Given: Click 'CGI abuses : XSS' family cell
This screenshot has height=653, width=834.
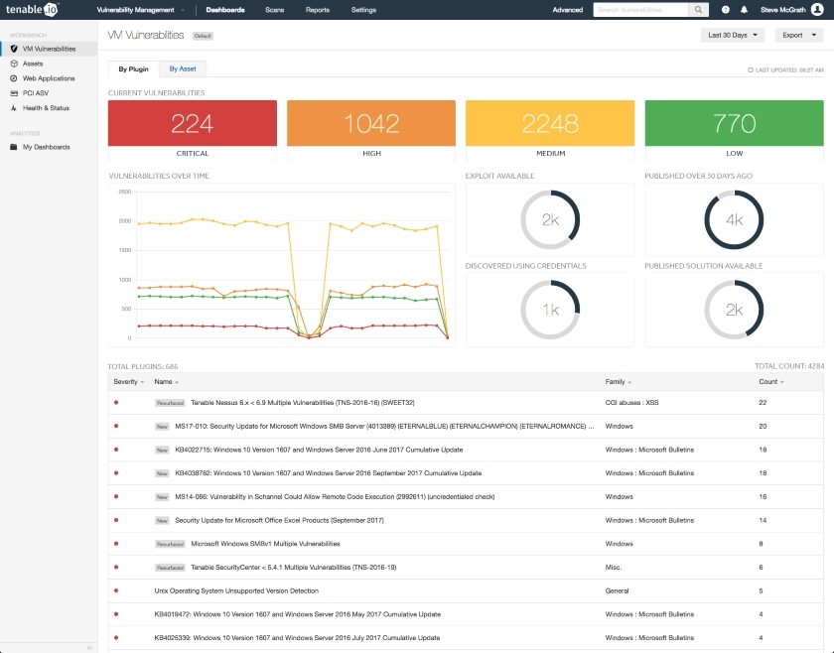Looking at the screenshot, I should [x=631, y=403].
